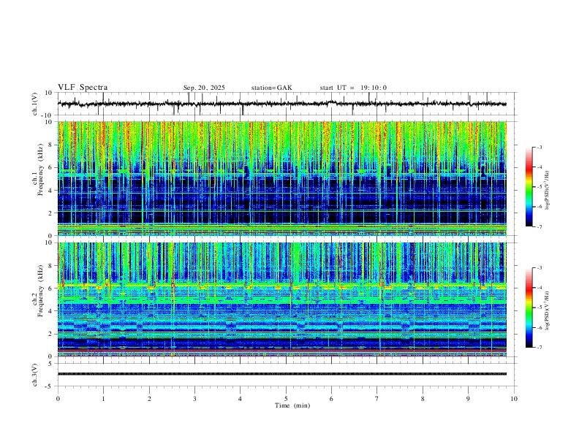Click "-3" value on ch.1 colorbar
This screenshot has width=579, height=447.
click(540, 147)
